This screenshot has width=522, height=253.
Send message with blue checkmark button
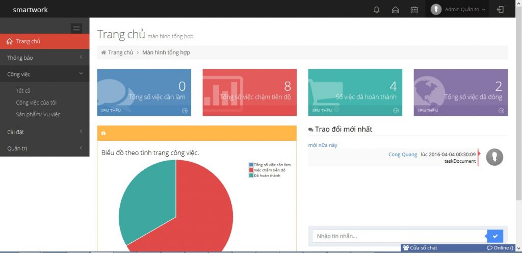tap(495, 236)
